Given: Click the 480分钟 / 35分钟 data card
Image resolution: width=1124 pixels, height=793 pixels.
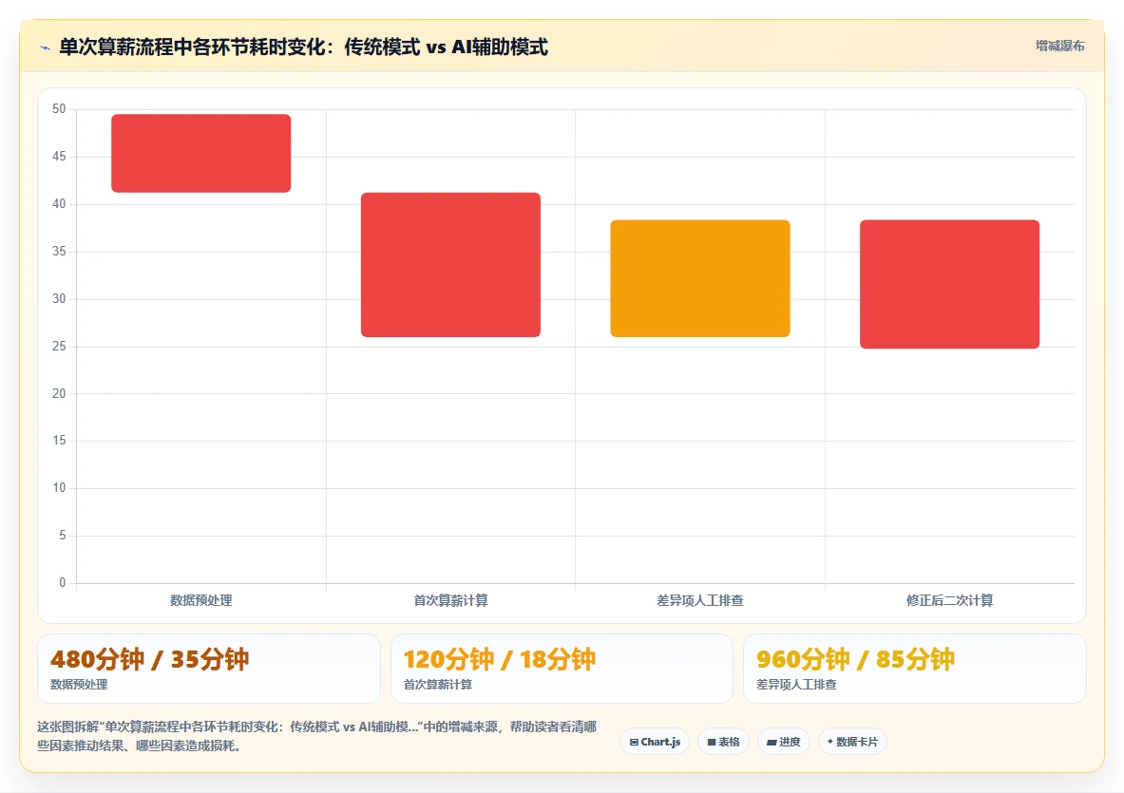Looking at the screenshot, I should (209, 669).
